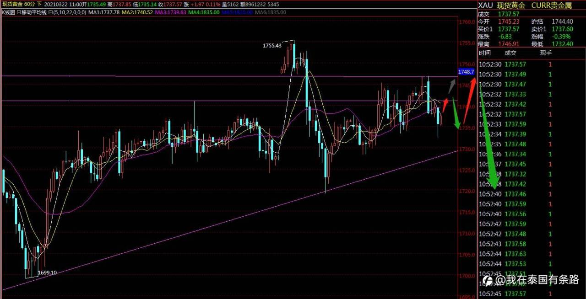Click the 1725.0 price axis label
Screen dimensions: 586x299
click(x=467, y=170)
